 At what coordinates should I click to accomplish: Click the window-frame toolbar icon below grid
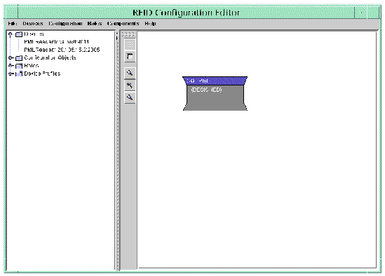(130, 57)
